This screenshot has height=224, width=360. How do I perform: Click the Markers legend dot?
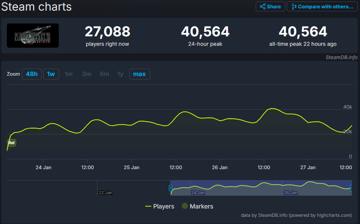pyautogui.click(x=185, y=206)
